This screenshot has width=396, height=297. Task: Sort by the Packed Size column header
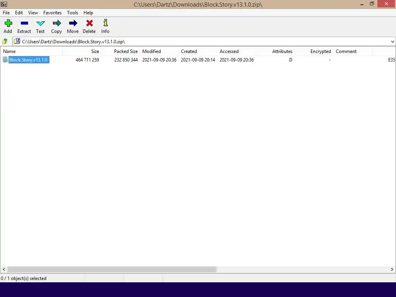121,51
